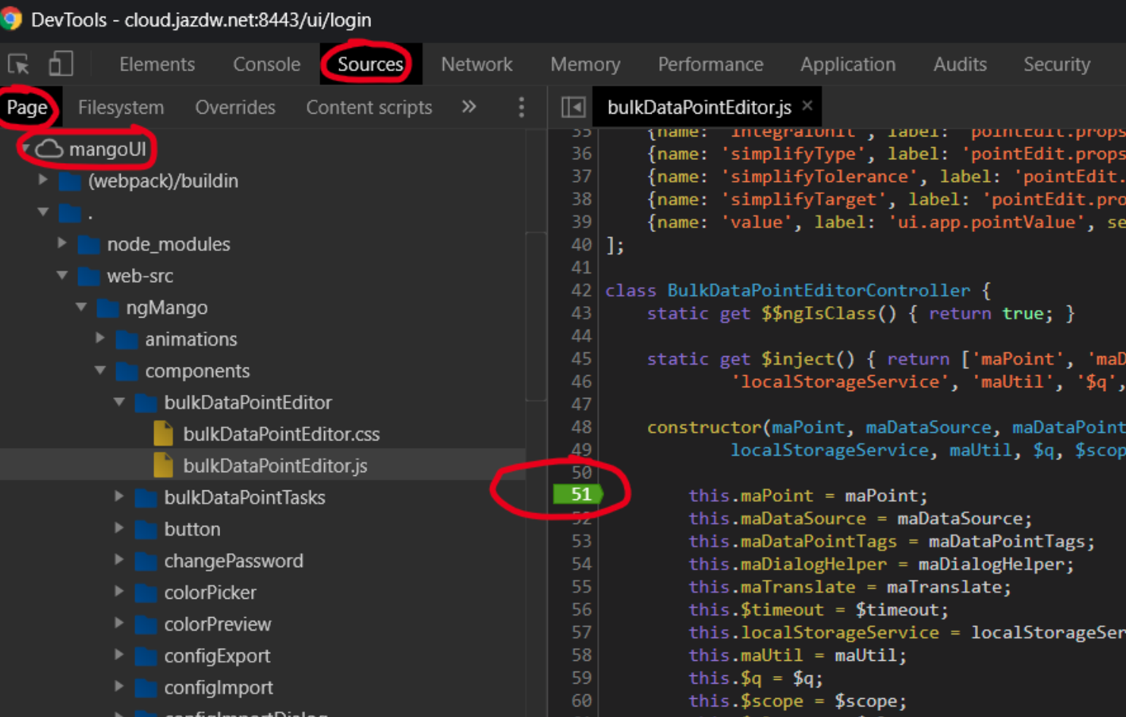Viewport: 1126px width, 717px height.
Task: Select the node_modules folder icon
Action: (x=89, y=245)
